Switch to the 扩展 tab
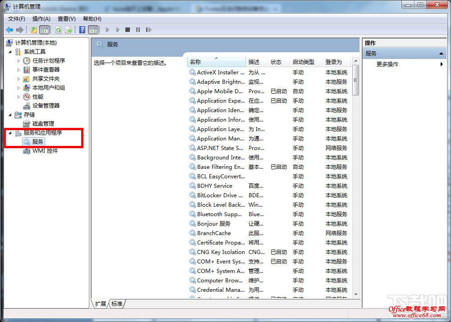451x322 pixels. coord(101,304)
